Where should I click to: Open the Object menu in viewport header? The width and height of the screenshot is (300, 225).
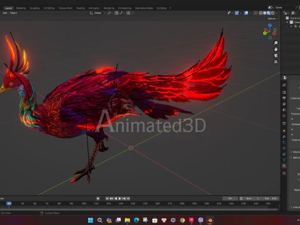click(x=14, y=13)
